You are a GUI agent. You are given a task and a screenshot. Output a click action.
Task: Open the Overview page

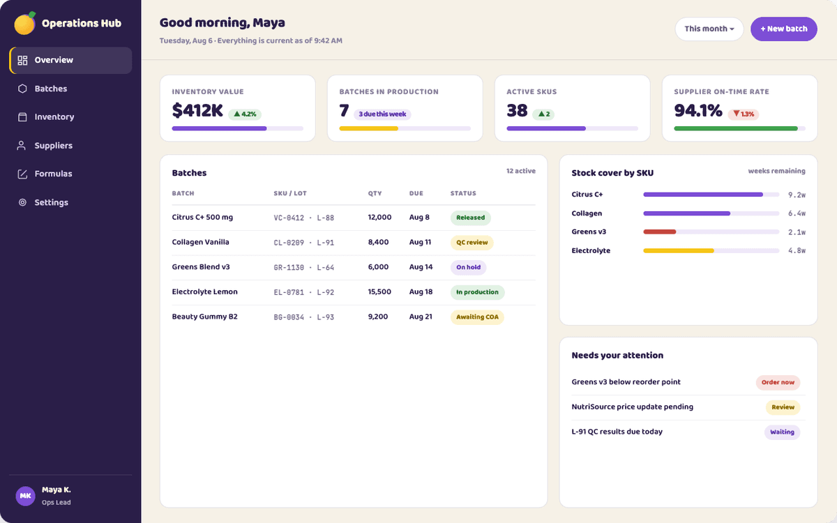(70, 60)
